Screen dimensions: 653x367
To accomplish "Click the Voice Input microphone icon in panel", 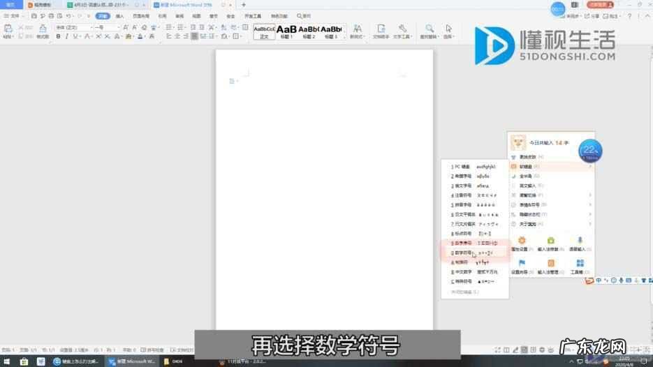I will point(580,241).
